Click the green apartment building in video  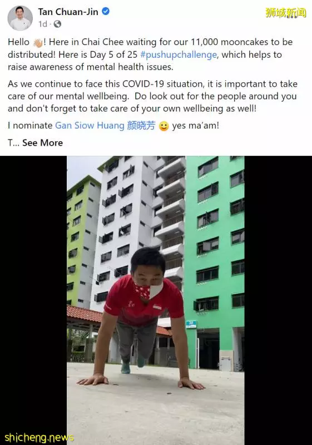(x=215, y=255)
